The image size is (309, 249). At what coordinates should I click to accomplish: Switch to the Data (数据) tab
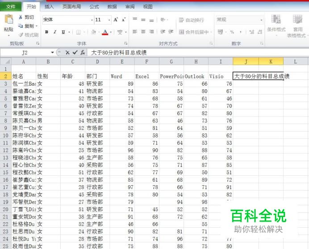click(112, 7)
